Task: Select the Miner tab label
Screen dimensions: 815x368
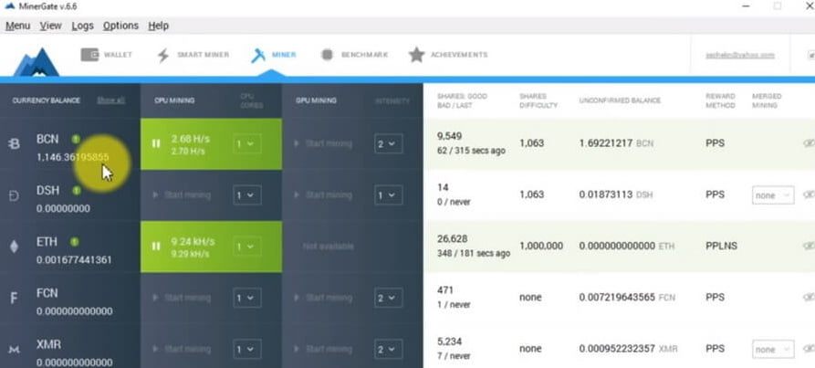Action: tap(284, 55)
